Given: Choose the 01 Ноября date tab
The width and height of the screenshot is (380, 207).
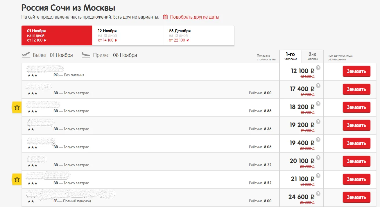Looking at the screenshot, I should [x=57, y=35].
